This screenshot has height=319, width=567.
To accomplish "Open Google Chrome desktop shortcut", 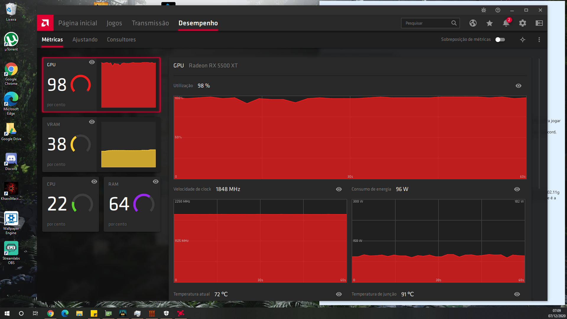I will coord(11,74).
